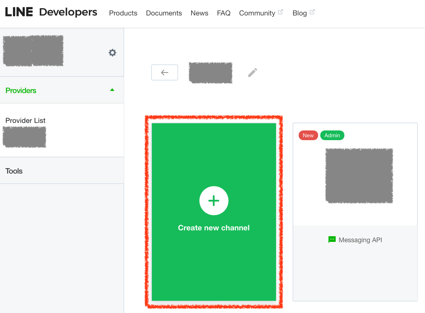Click the white plus circle icon
This screenshot has height=313, width=425.
pos(214,201)
